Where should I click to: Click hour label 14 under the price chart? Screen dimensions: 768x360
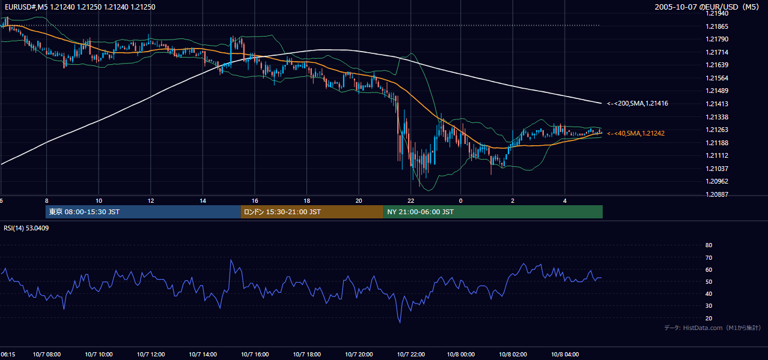click(203, 200)
